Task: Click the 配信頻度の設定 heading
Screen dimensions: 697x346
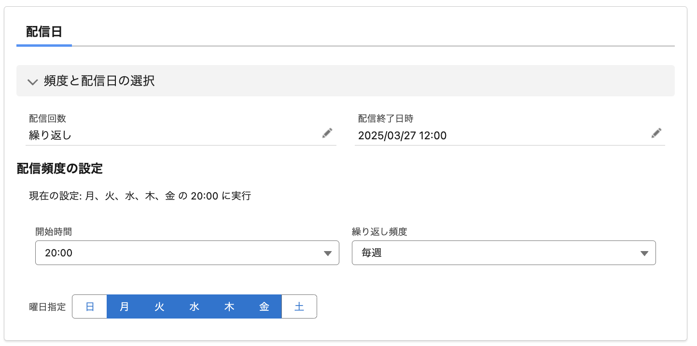Action: point(60,169)
